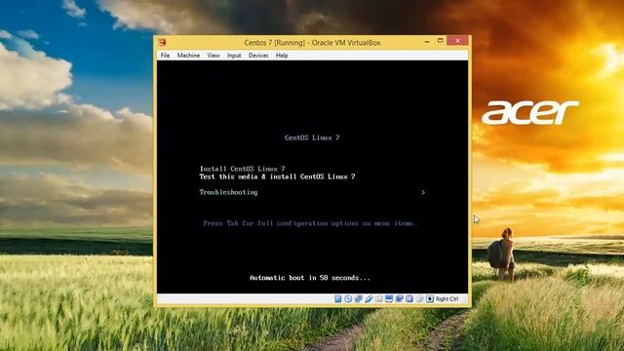Image resolution: width=624 pixels, height=351 pixels.
Task: Open the Machine menu
Action: click(x=188, y=56)
